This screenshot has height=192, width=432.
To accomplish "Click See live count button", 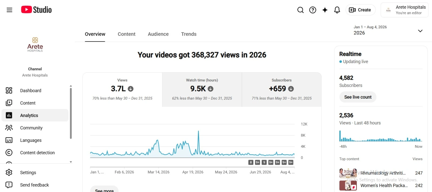I will [x=358, y=97].
